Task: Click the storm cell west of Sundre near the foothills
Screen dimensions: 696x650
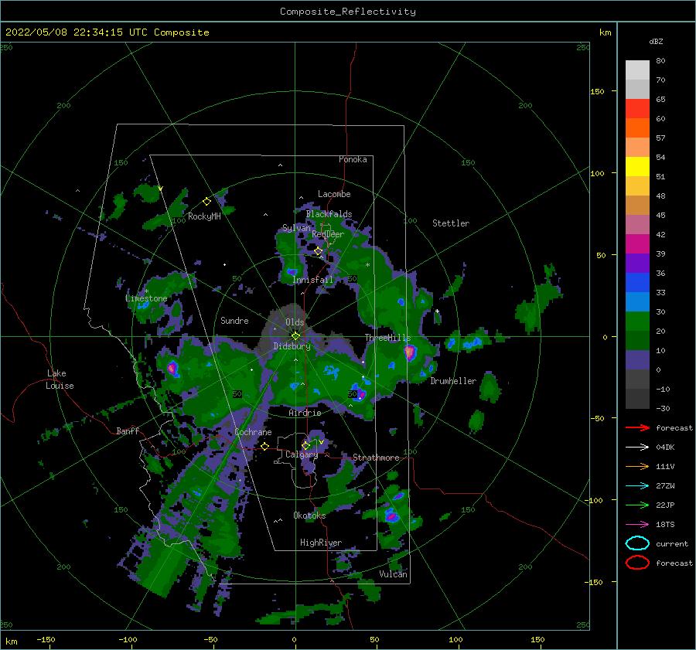Action: click(172, 368)
